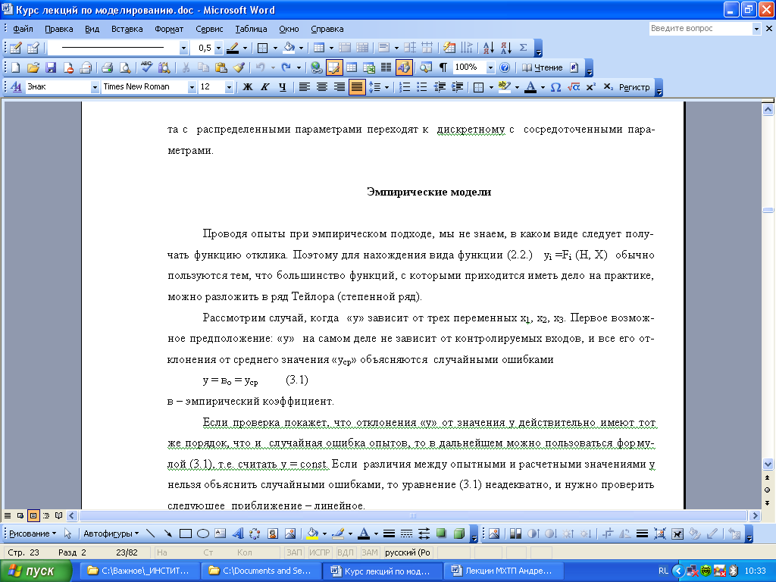Click the Insert Hyperlink globe icon
The width and height of the screenshot is (776, 582).
coord(316,67)
